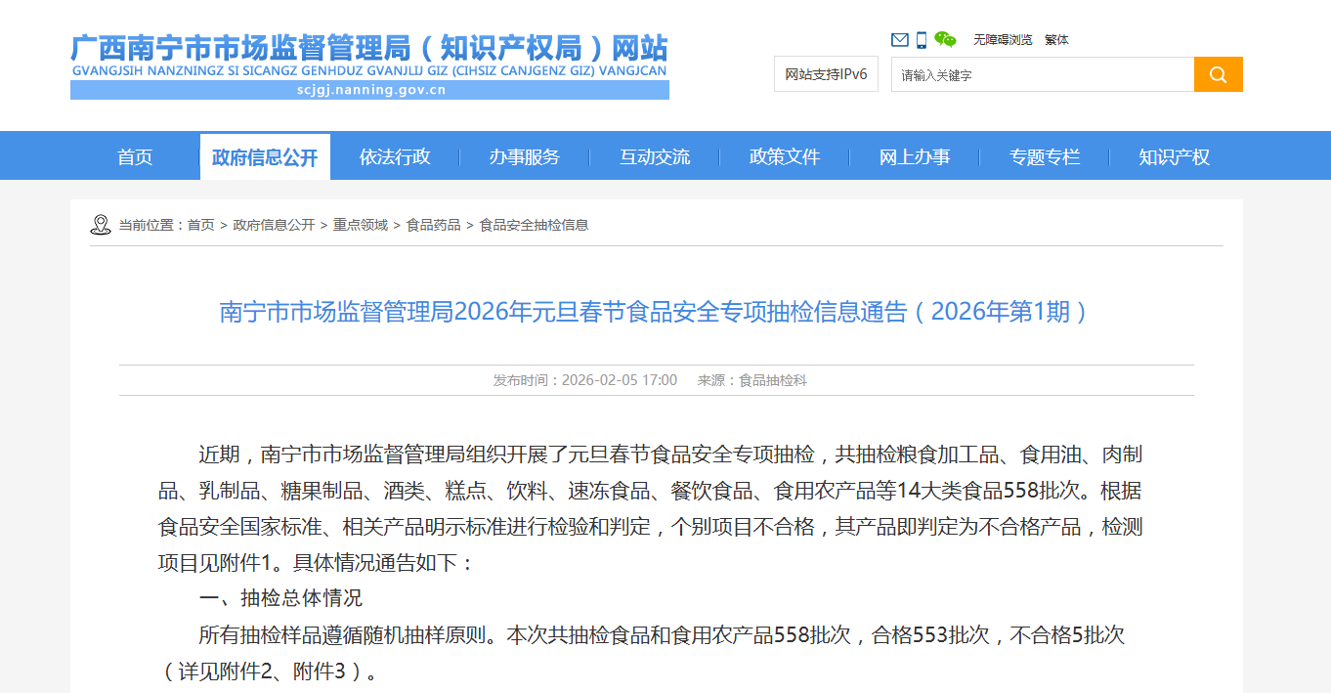Click the location pin icon in breadcrumb
This screenshot has width=1331, height=693.
(x=101, y=225)
